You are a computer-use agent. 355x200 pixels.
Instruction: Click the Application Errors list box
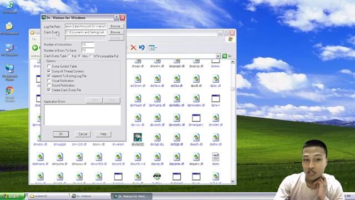(82, 115)
